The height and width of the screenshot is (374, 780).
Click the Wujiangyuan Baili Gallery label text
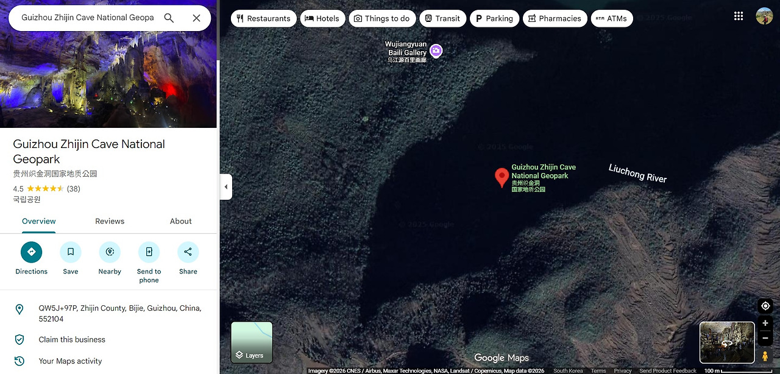point(406,52)
